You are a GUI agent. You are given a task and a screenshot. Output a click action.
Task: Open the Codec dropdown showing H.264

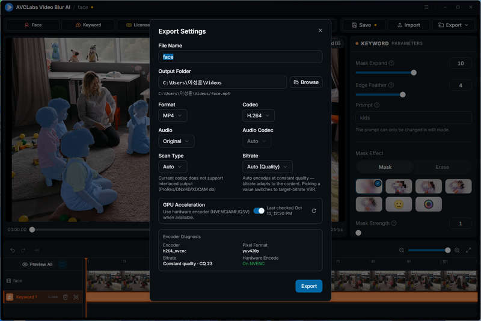pyautogui.click(x=258, y=115)
